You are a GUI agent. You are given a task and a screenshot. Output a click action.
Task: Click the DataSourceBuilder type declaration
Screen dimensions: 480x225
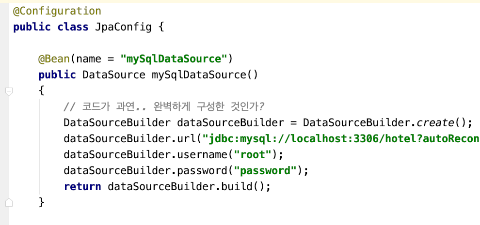[x=117, y=122]
